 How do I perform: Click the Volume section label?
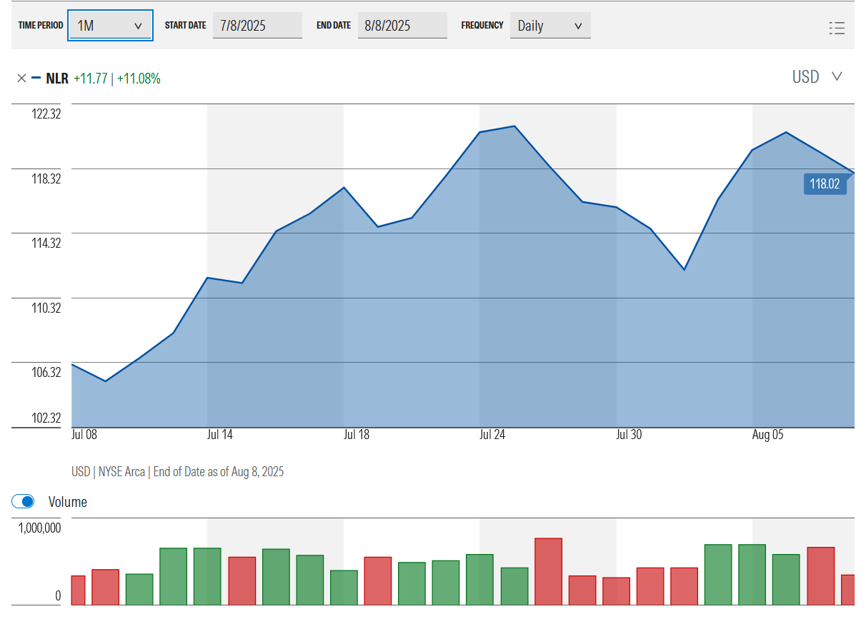coord(67,502)
